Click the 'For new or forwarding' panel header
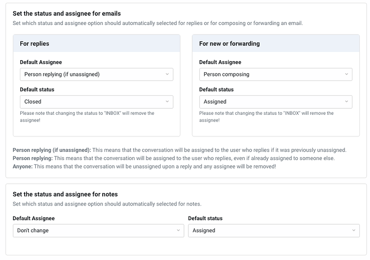This screenshot has width=370, height=260. (229, 43)
